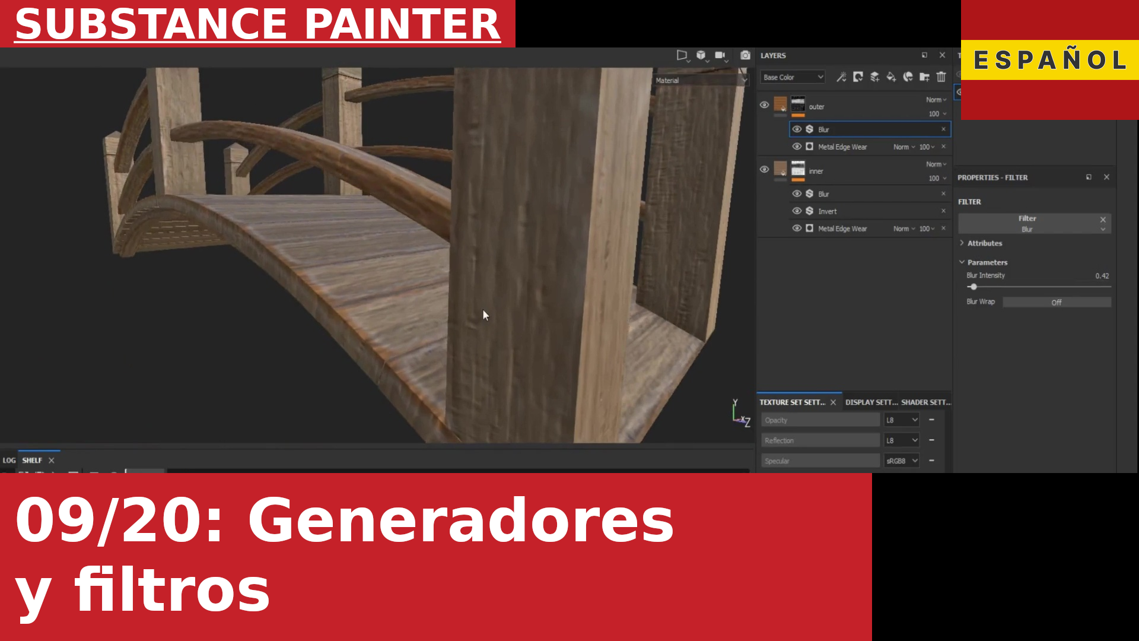Viewport: 1139px width, 641px height.
Task: Remove the Invert filter effect
Action: 943,211
